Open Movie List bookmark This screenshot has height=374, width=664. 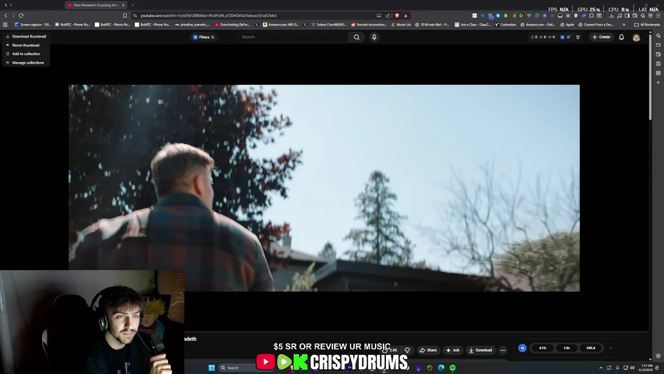pyautogui.click(x=401, y=24)
